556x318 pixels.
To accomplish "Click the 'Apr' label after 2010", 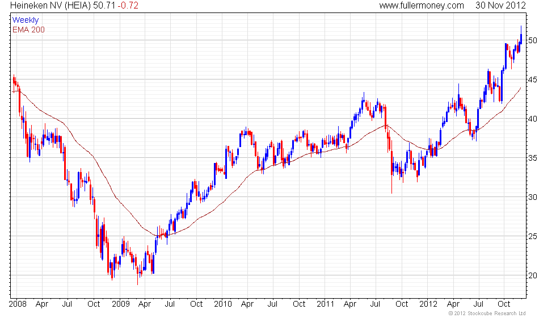I will pos(247,304).
